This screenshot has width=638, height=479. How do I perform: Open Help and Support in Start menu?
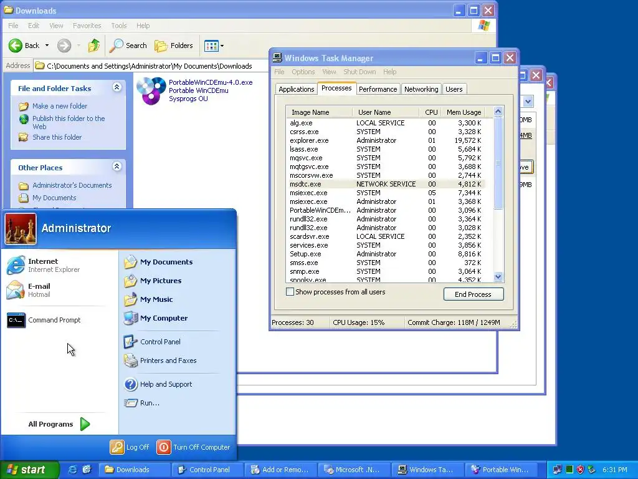click(x=158, y=384)
